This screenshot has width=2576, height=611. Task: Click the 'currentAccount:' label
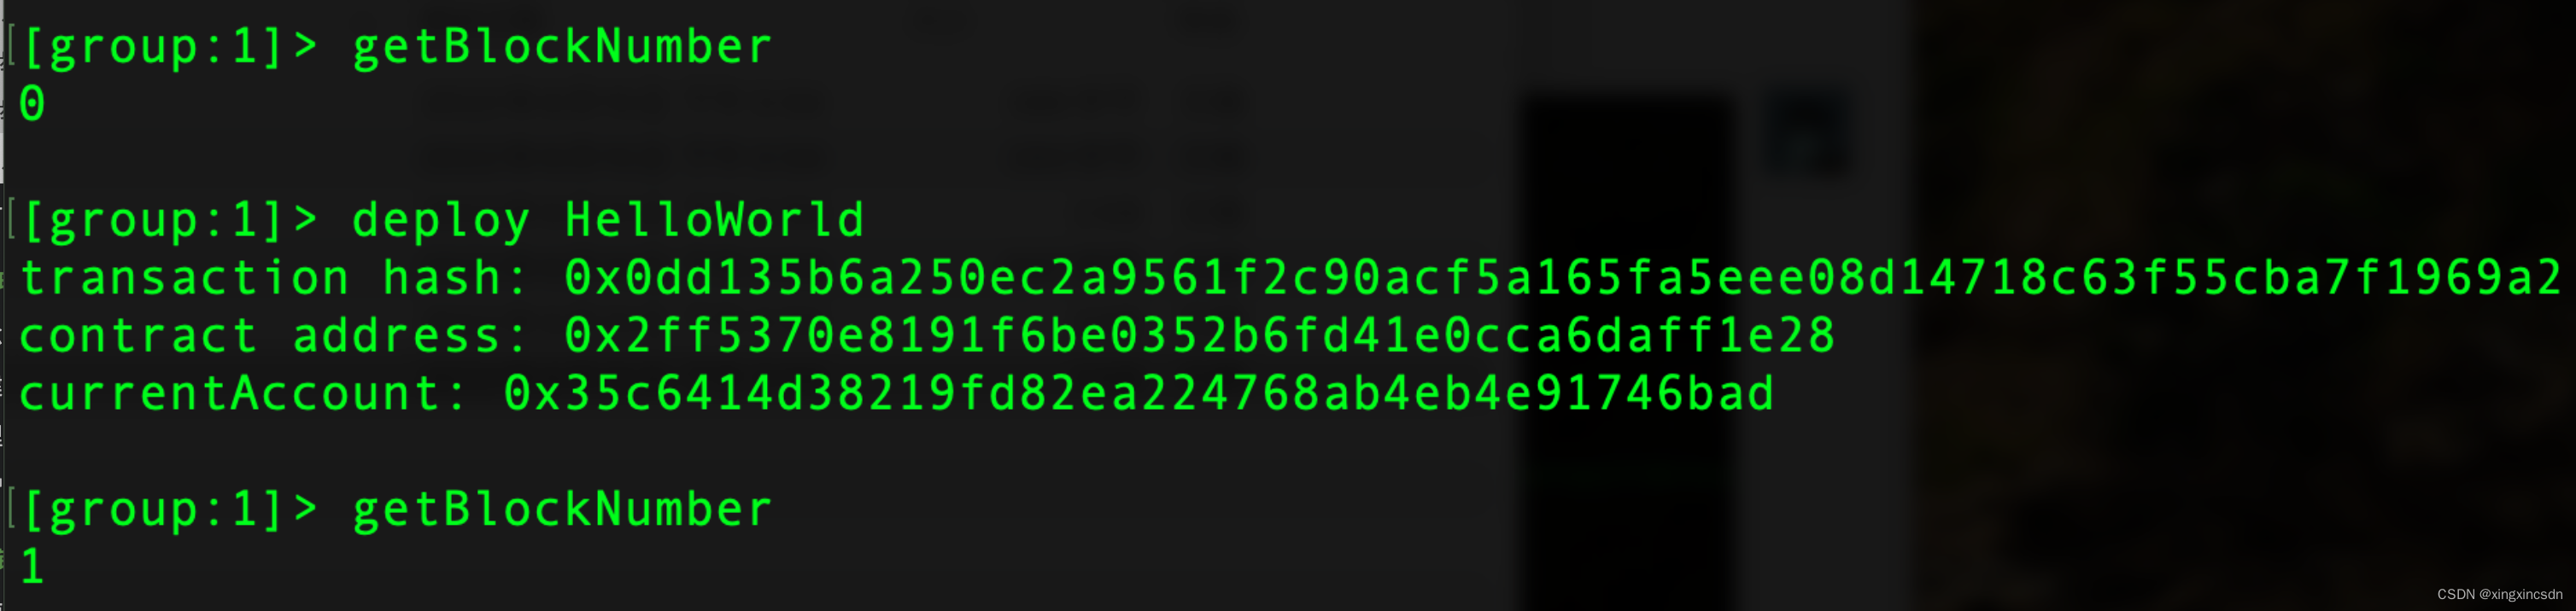(x=243, y=393)
